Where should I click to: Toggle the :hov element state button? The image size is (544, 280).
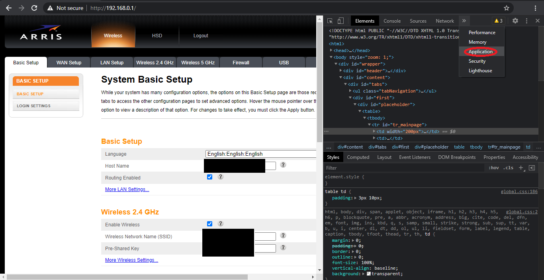click(494, 168)
